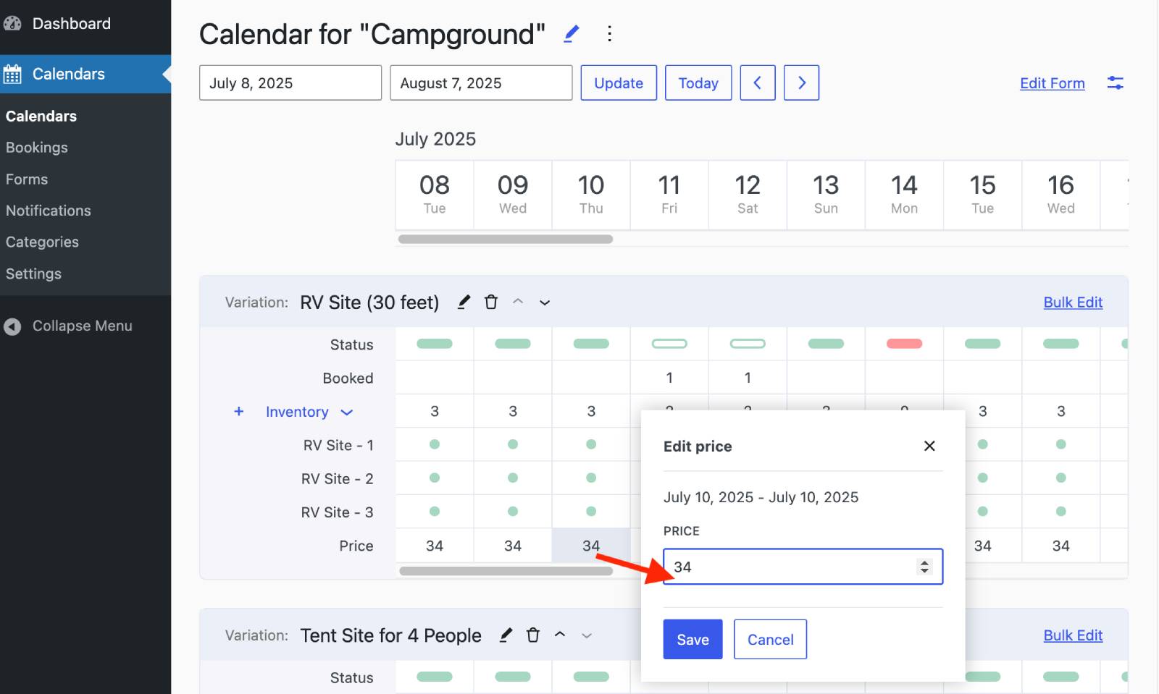Toggle July 8 status for RV Site
The height and width of the screenshot is (694, 1159).
point(435,344)
